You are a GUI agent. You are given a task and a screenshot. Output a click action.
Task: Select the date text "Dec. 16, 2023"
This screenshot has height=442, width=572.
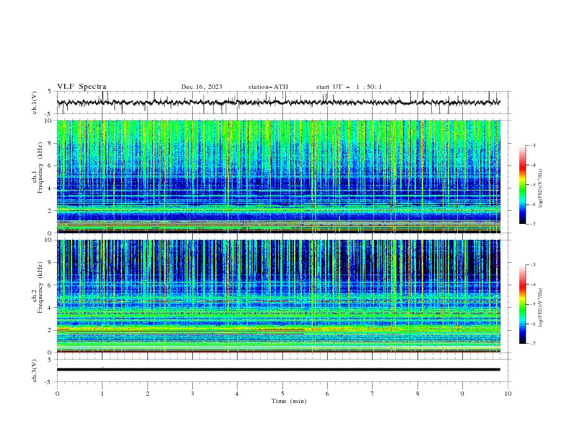(x=201, y=87)
